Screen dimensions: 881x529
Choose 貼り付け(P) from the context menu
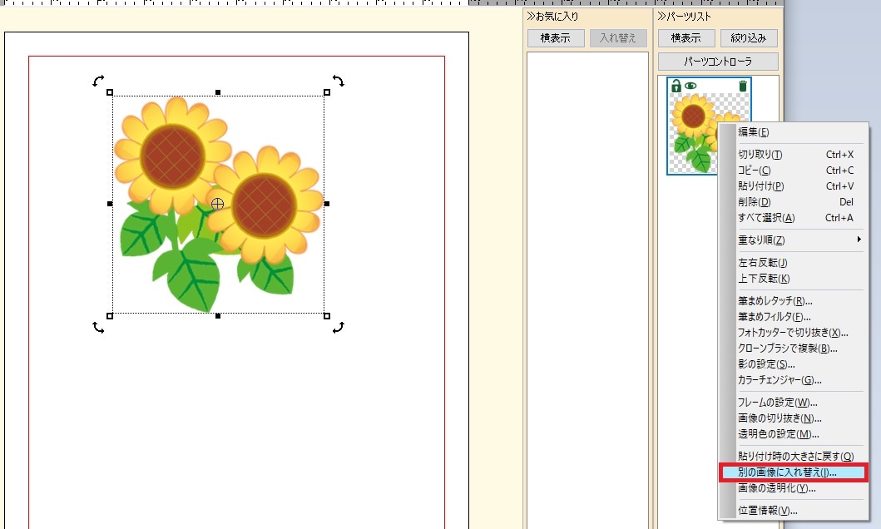[x=794, y=185]
